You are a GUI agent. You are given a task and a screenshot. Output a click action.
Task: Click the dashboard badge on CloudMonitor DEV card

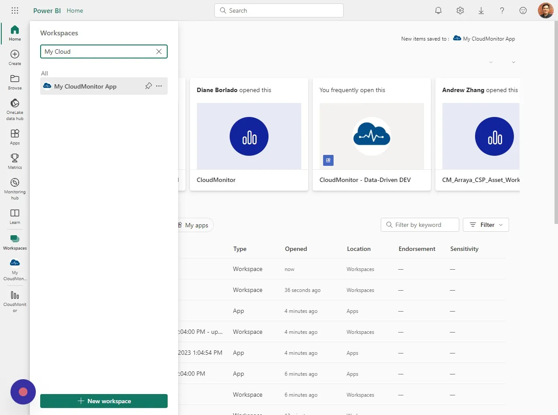tap(328, 161)
